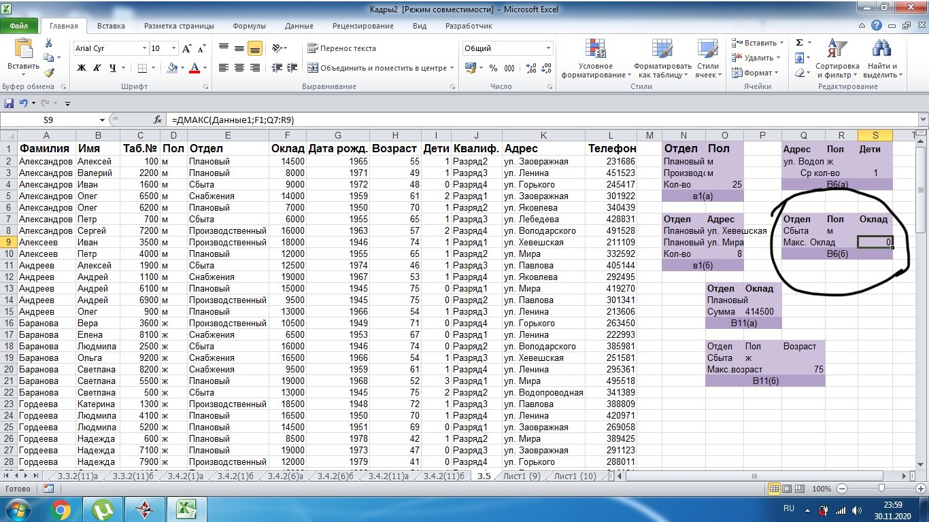Toggle align text left
Screen dimensions: 929x522
224,68
